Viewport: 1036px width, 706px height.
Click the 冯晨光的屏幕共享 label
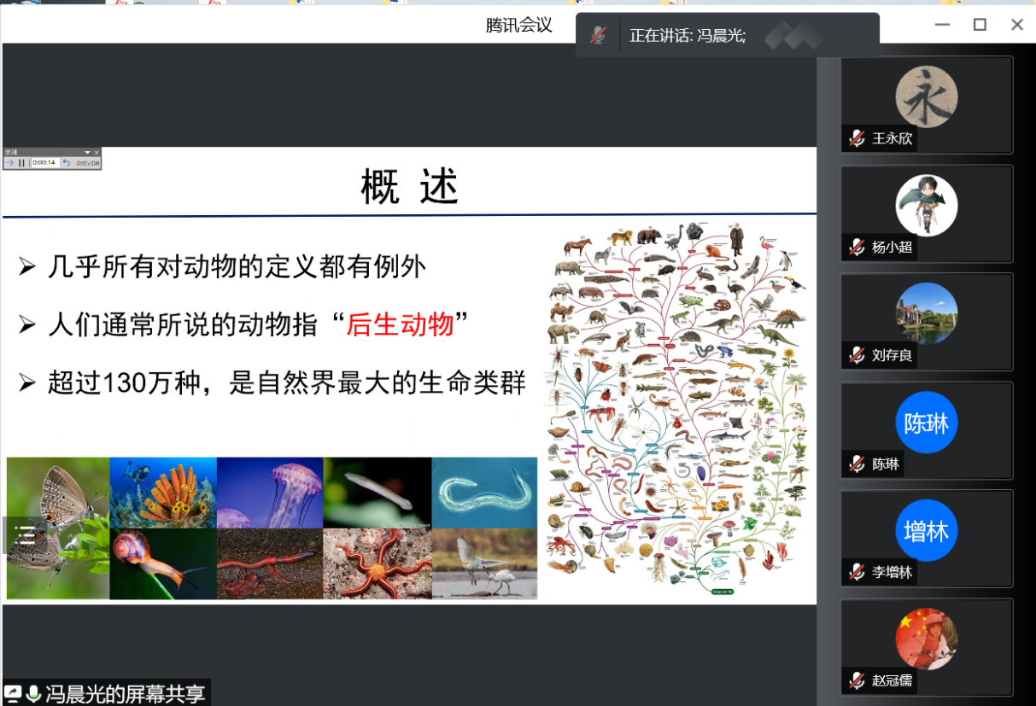(x=126, y=693)
